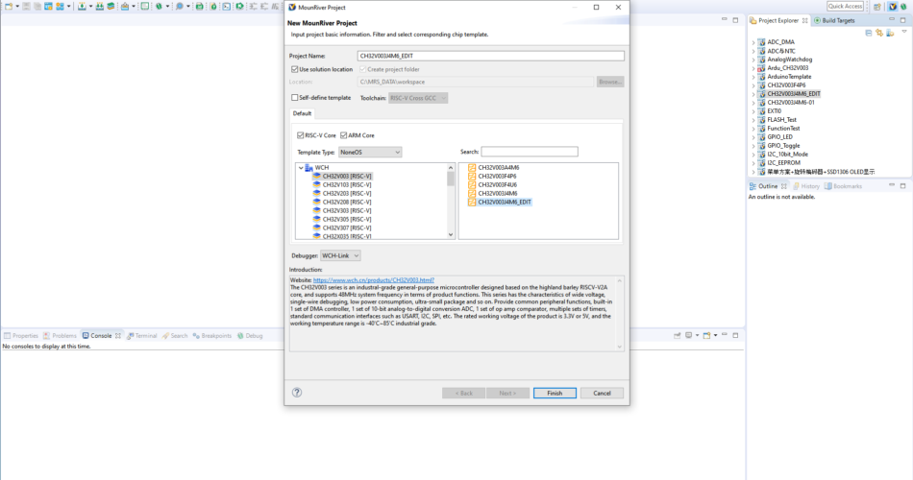
Task: Click the Open Console icon in Console toolbar
Action: coord(707,336)
